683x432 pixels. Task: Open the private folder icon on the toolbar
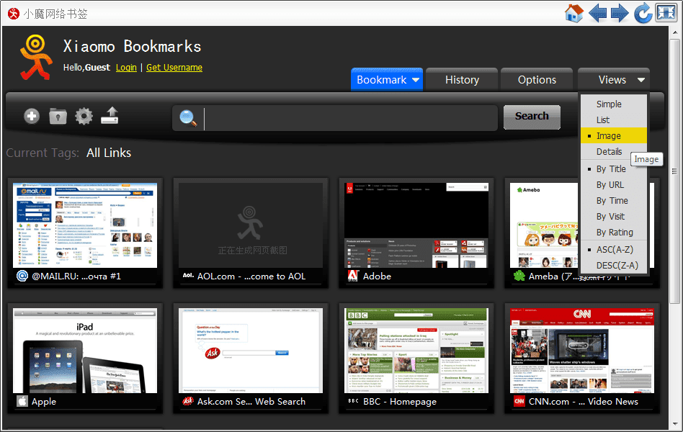57,116
